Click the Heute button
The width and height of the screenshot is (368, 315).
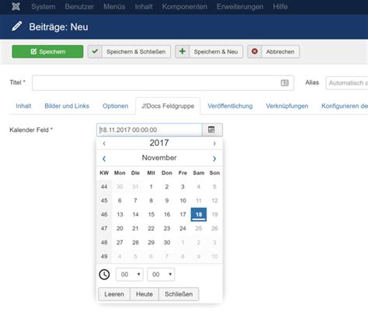pyautogui.click(x=144, y=294)
